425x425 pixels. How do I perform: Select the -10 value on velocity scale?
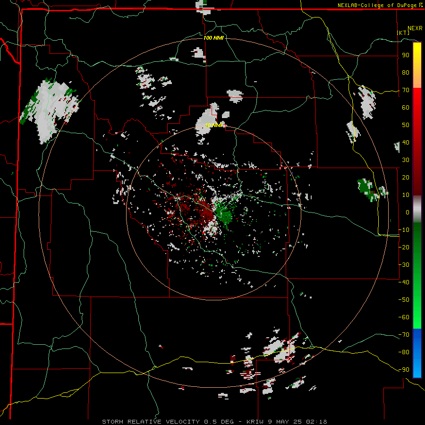point(404,230)
